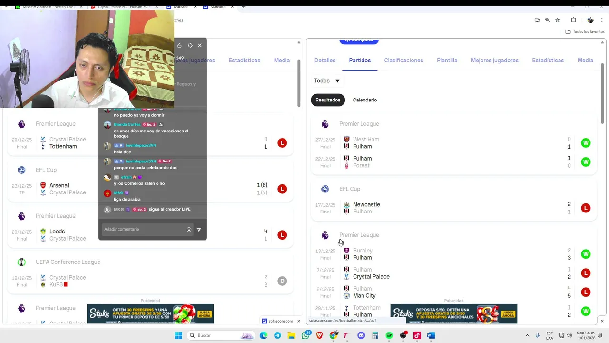
Task: Click the volume icon in system tray
Action: (570, 335)
